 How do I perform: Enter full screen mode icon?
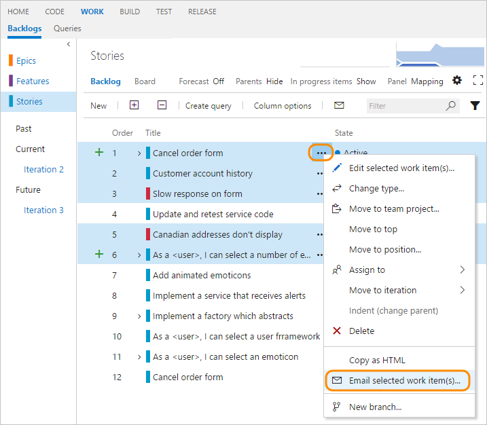478,80
